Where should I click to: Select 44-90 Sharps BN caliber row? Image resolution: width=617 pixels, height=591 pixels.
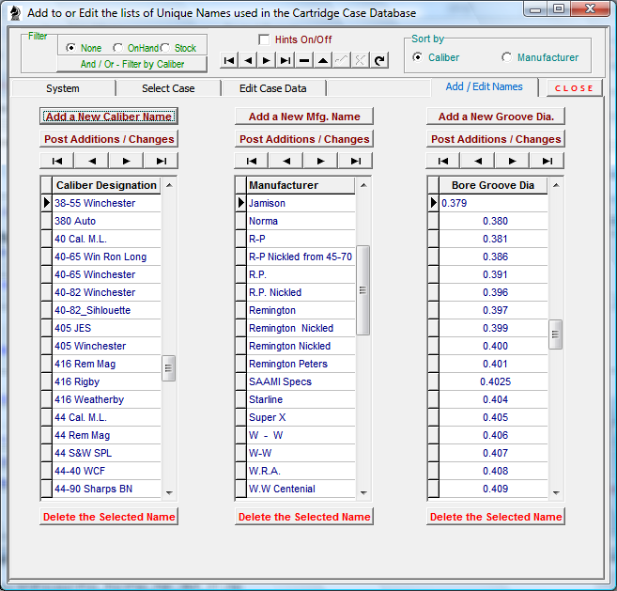(107, 489)
